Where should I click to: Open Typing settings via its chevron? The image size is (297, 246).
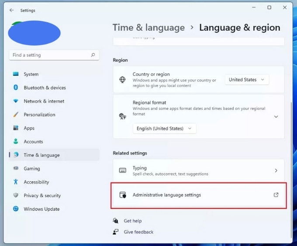tap(276, 171)
